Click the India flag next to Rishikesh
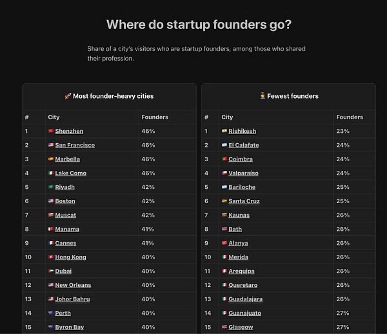The height and width of the screenshot is (334, 387). [224, 131]
